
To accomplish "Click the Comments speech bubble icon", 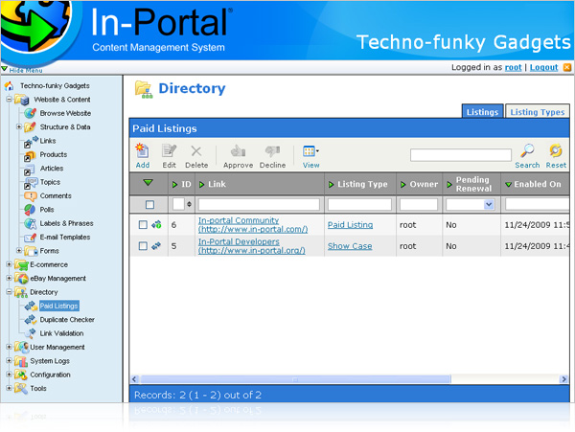I will 30,196.
